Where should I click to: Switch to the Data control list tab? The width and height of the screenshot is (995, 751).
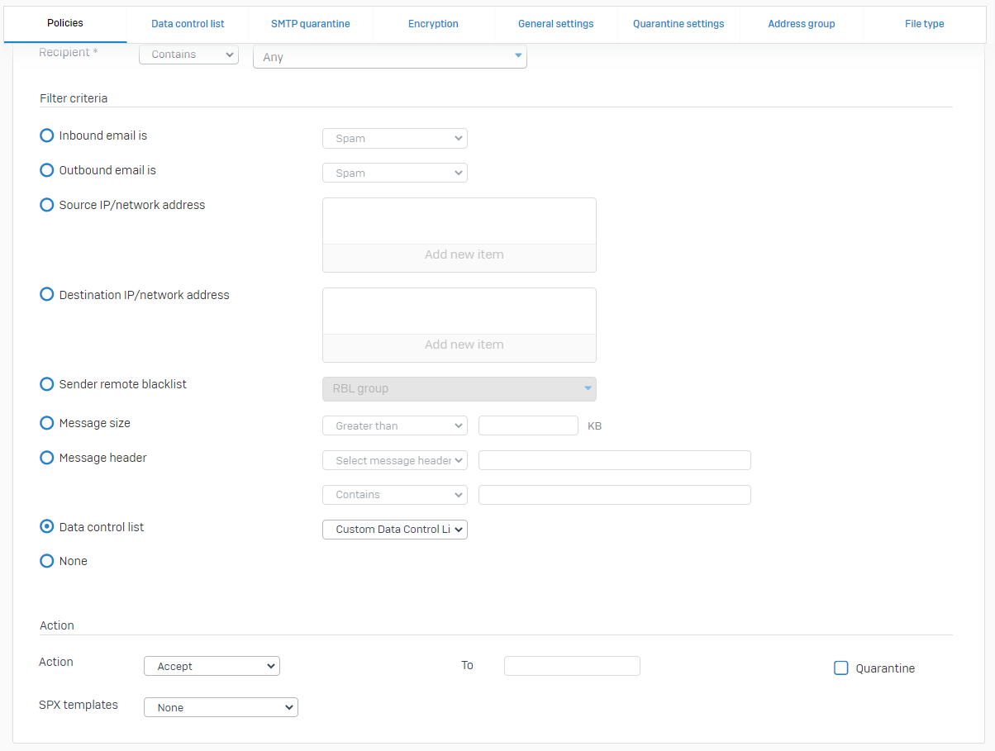[188, 24]
